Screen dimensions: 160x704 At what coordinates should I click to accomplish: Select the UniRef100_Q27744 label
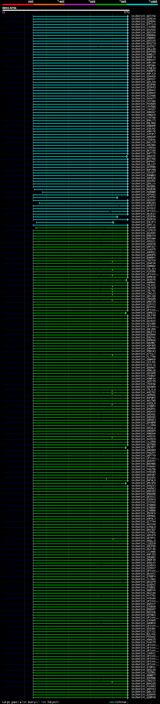point(143,522)
